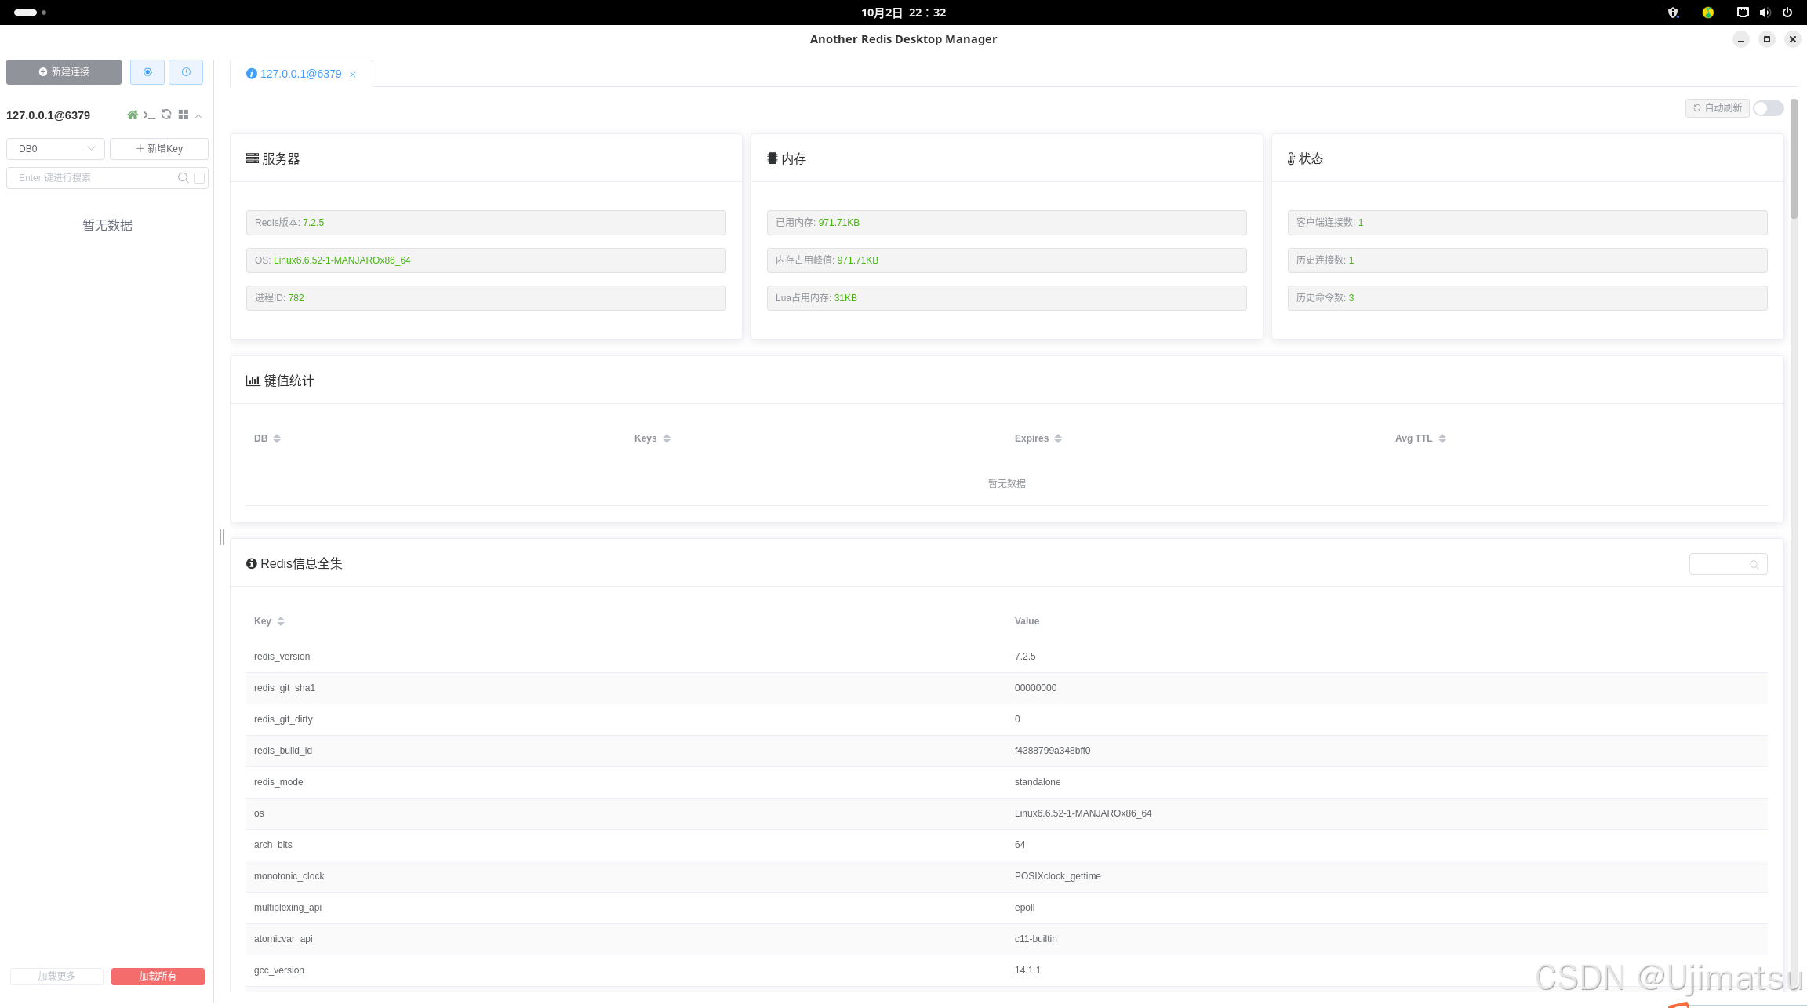The image size is (1807, 1008).
Task: Close the 127.0.0.1@6379 tab
Action: (x=353, y=75)
